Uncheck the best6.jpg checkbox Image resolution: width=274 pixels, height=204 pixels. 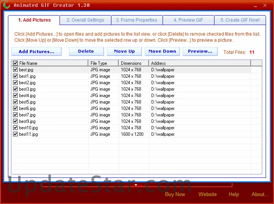[16, 108]
